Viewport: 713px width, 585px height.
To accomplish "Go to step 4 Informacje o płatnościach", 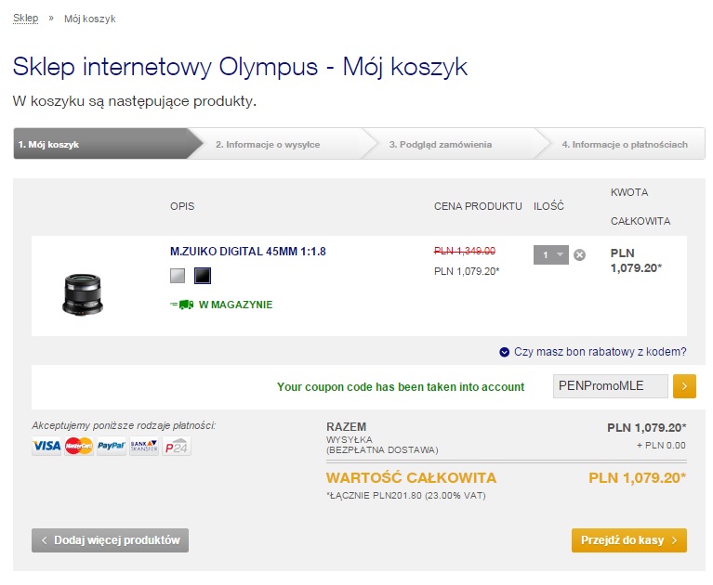I will pyautogui.click(x=625, y=145).
